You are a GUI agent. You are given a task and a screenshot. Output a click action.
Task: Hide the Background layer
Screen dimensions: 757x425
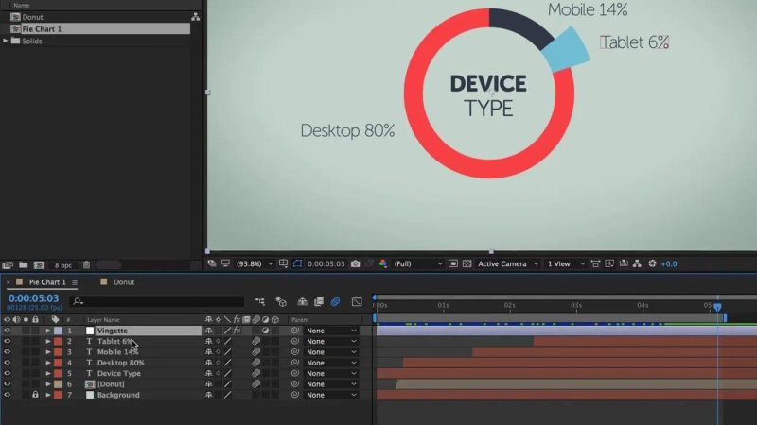click(7, 395)
